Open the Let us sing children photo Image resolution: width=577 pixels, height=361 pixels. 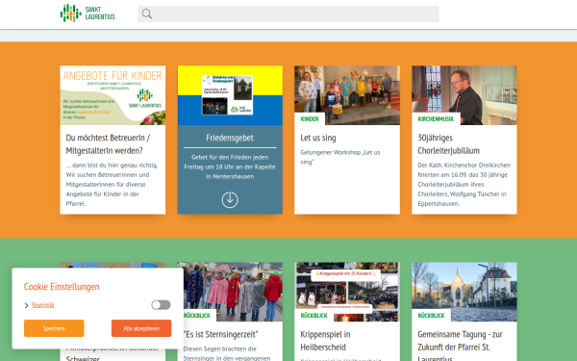(x=347, y=95)
